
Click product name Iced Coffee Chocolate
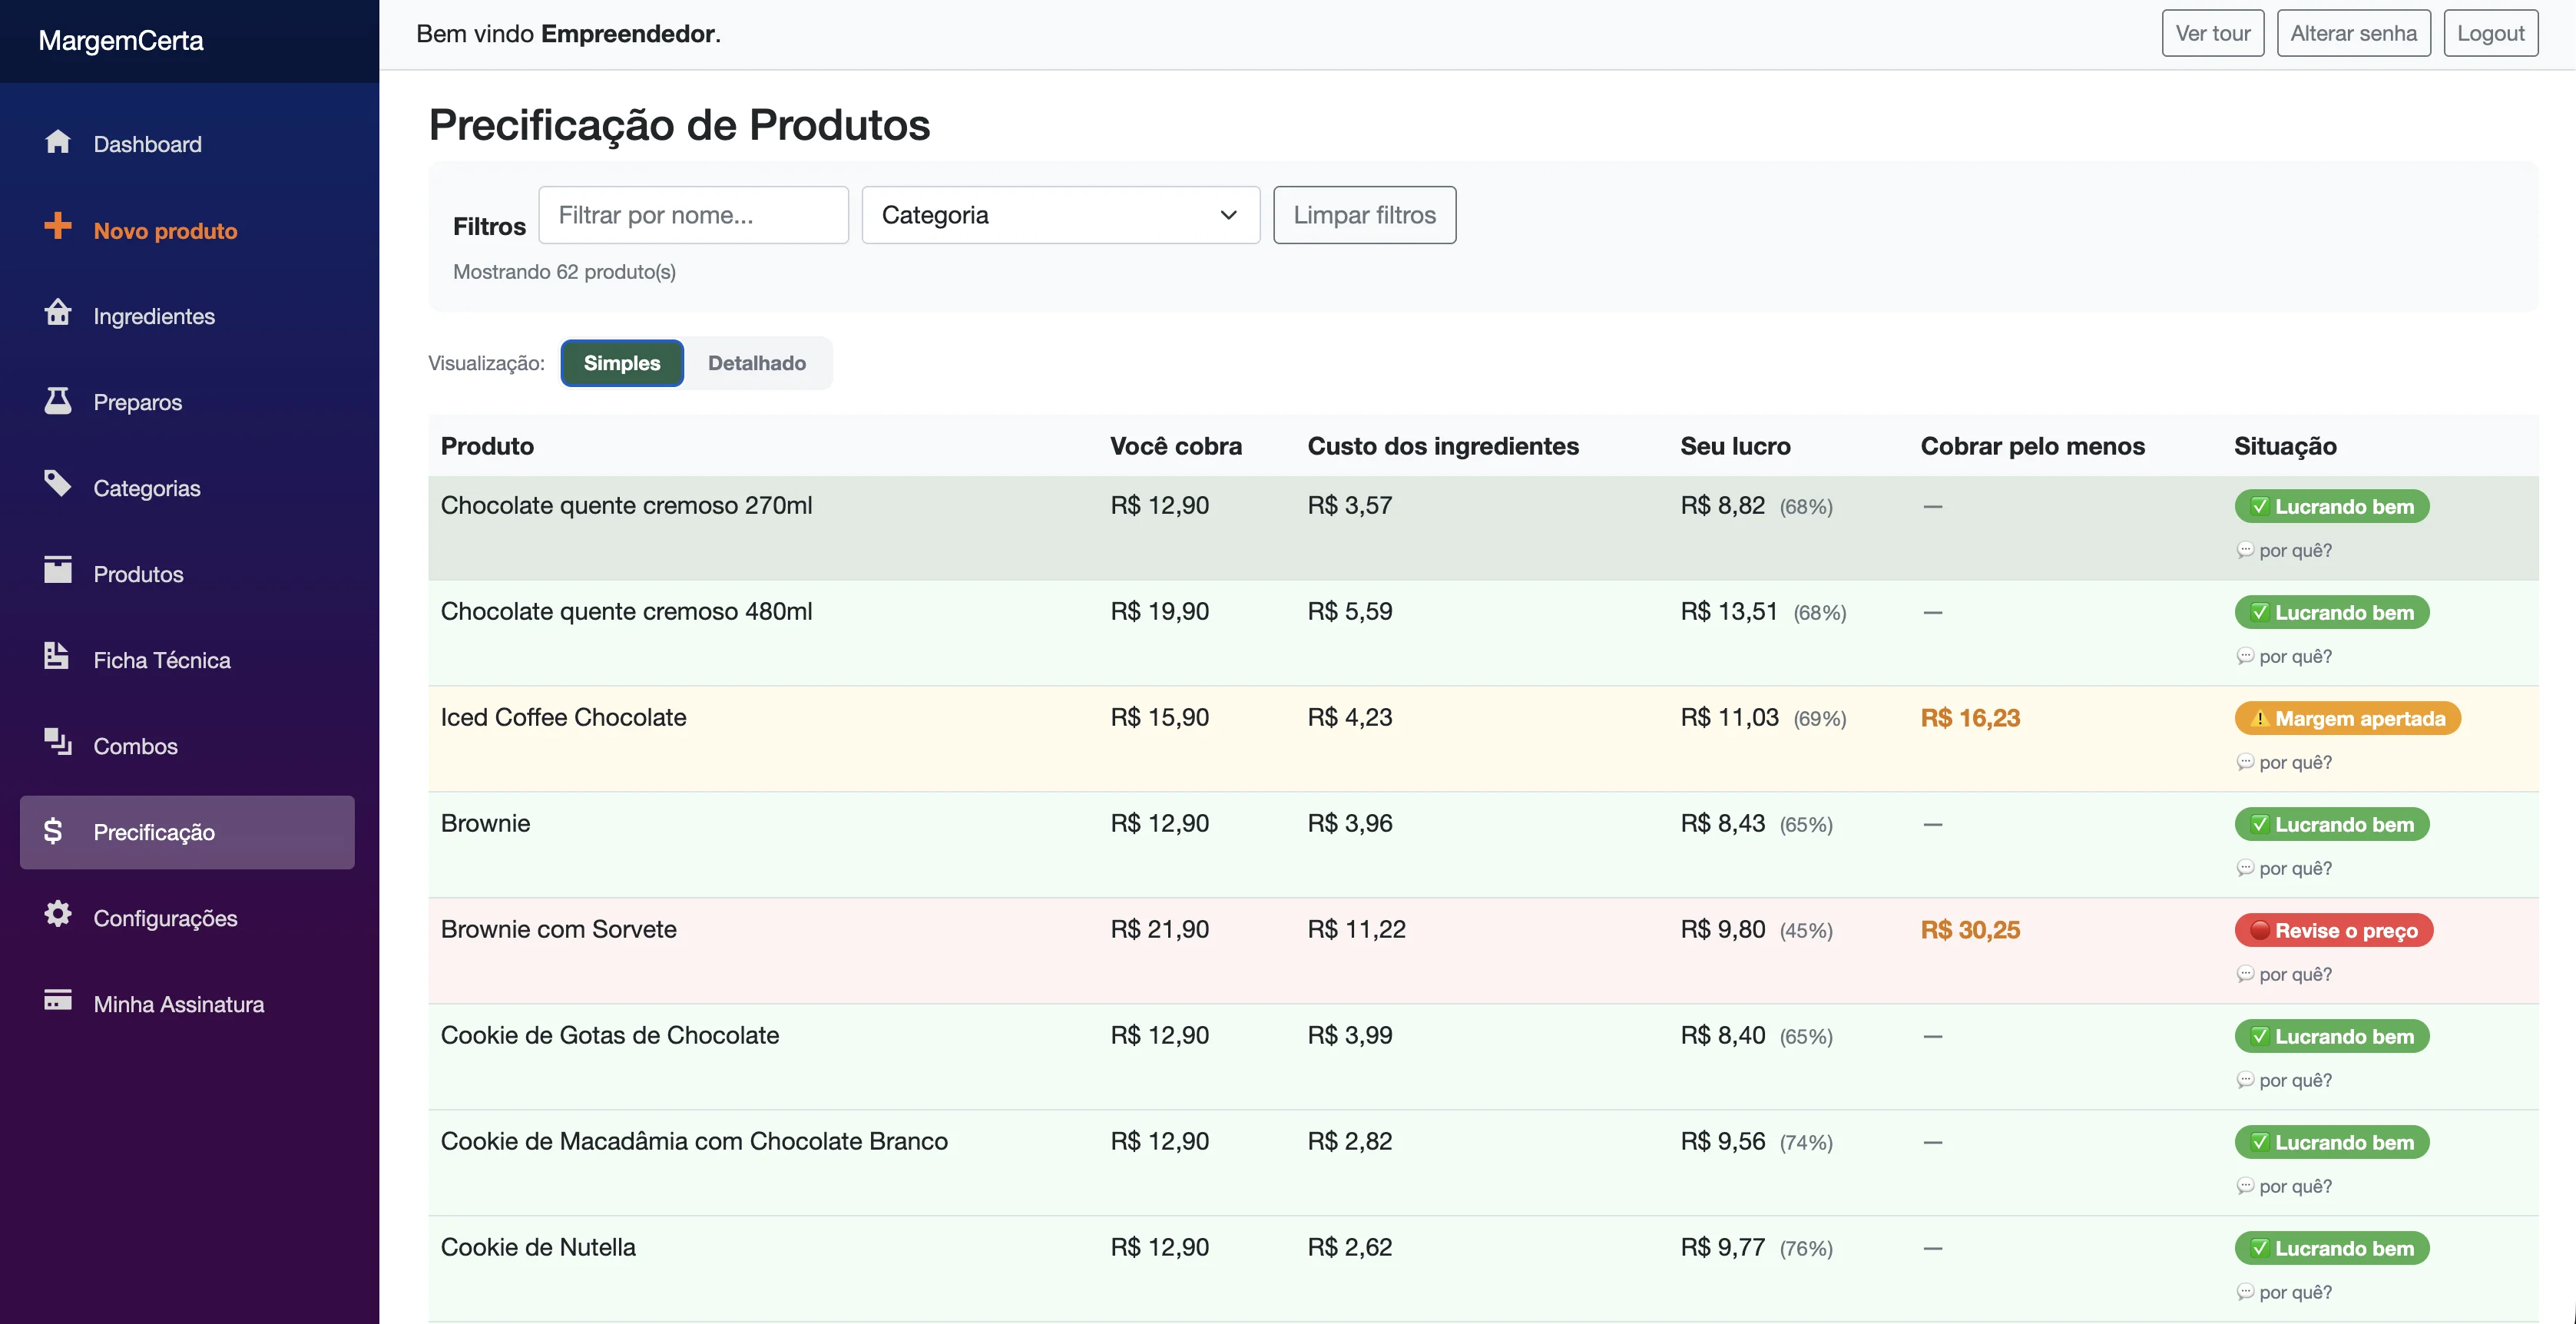563,717
